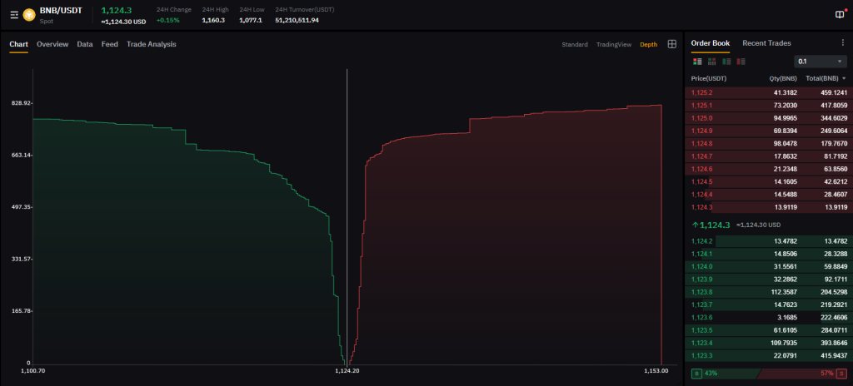Select ask price 1,125.1
Viewport: 853px width, 386px height.
pos(701,106)
